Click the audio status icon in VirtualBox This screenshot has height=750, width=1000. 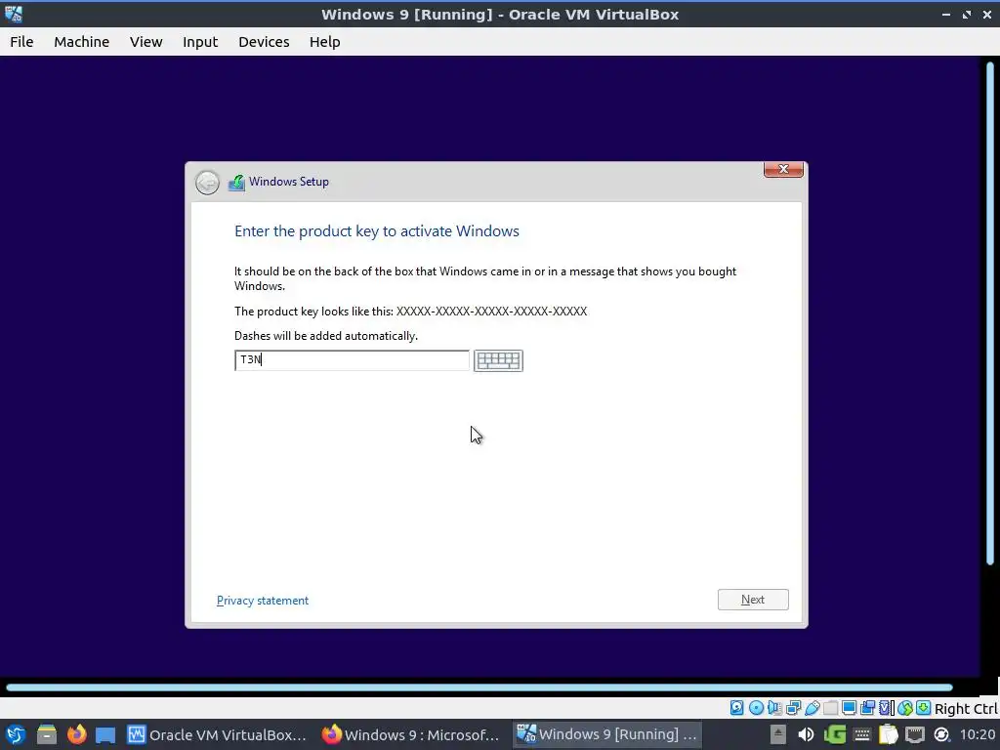click(774, 707)
